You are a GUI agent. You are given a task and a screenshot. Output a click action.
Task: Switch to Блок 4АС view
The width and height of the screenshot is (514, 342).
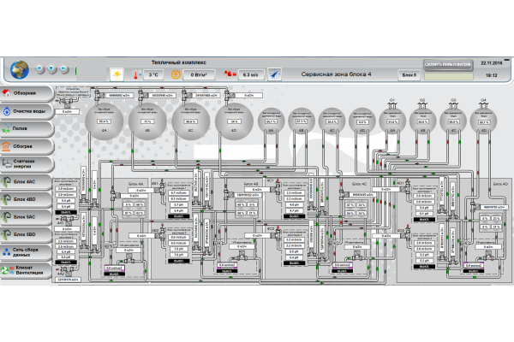26,182
